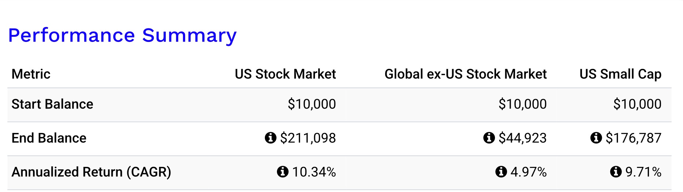This screenshot has width=683, height=192.
Task: Open info icon next to $44,923
Action: tap(489, 138)
